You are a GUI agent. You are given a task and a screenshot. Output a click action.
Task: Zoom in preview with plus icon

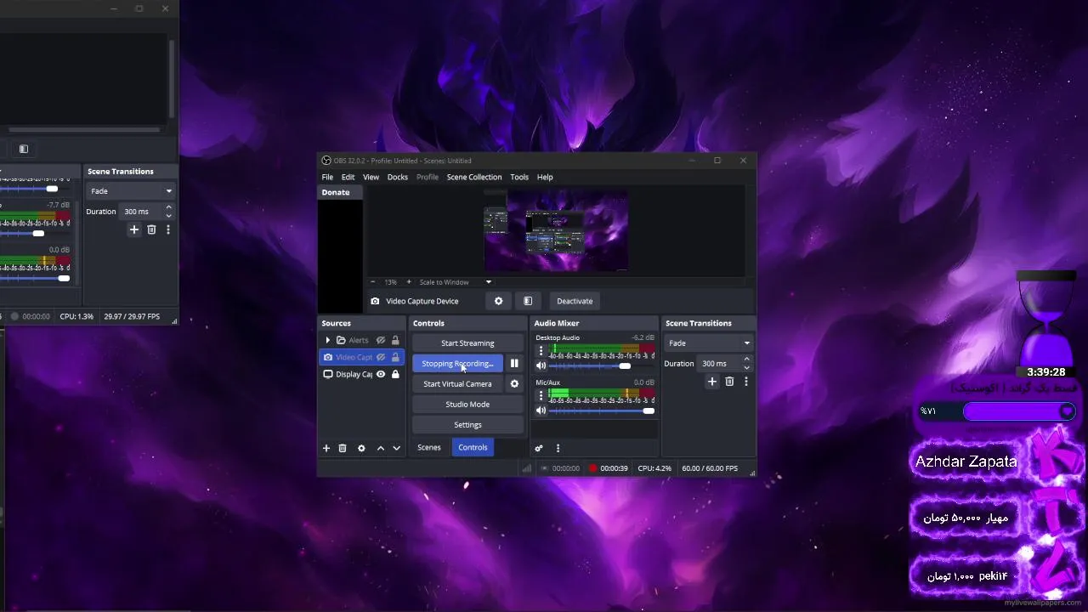[408, 282]
